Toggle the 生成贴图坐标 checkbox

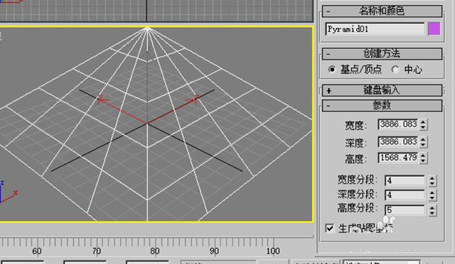click(x=330, y=228)
